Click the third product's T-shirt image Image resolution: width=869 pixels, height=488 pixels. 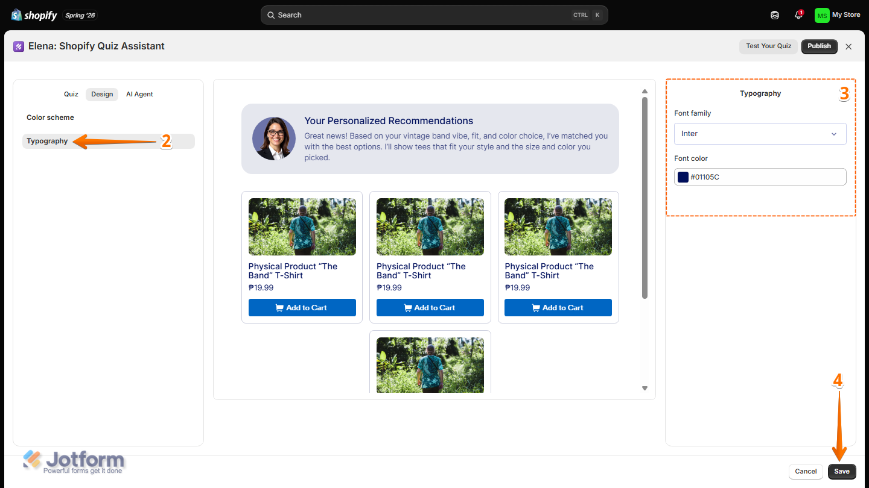coord(558,227)
